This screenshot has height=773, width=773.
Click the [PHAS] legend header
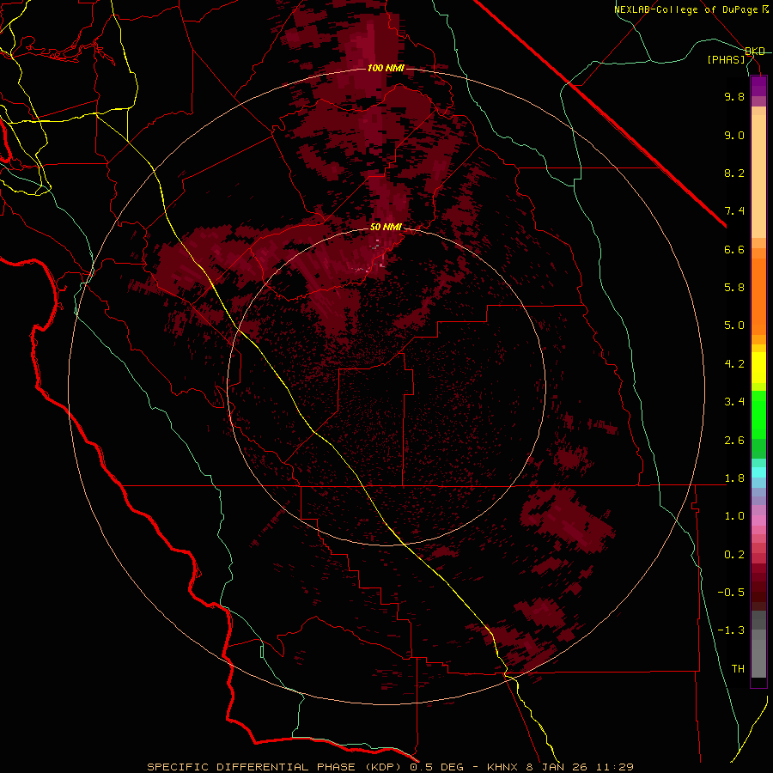coord(726,60)
